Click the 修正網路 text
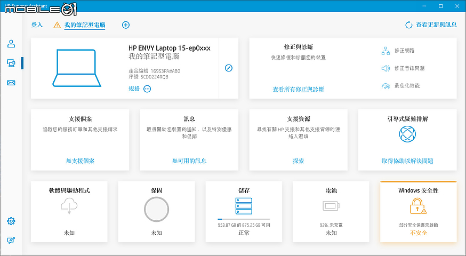 pyautogui.click(x=404, y=51)
